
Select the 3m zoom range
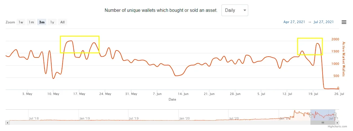click(x=42, y=22)
